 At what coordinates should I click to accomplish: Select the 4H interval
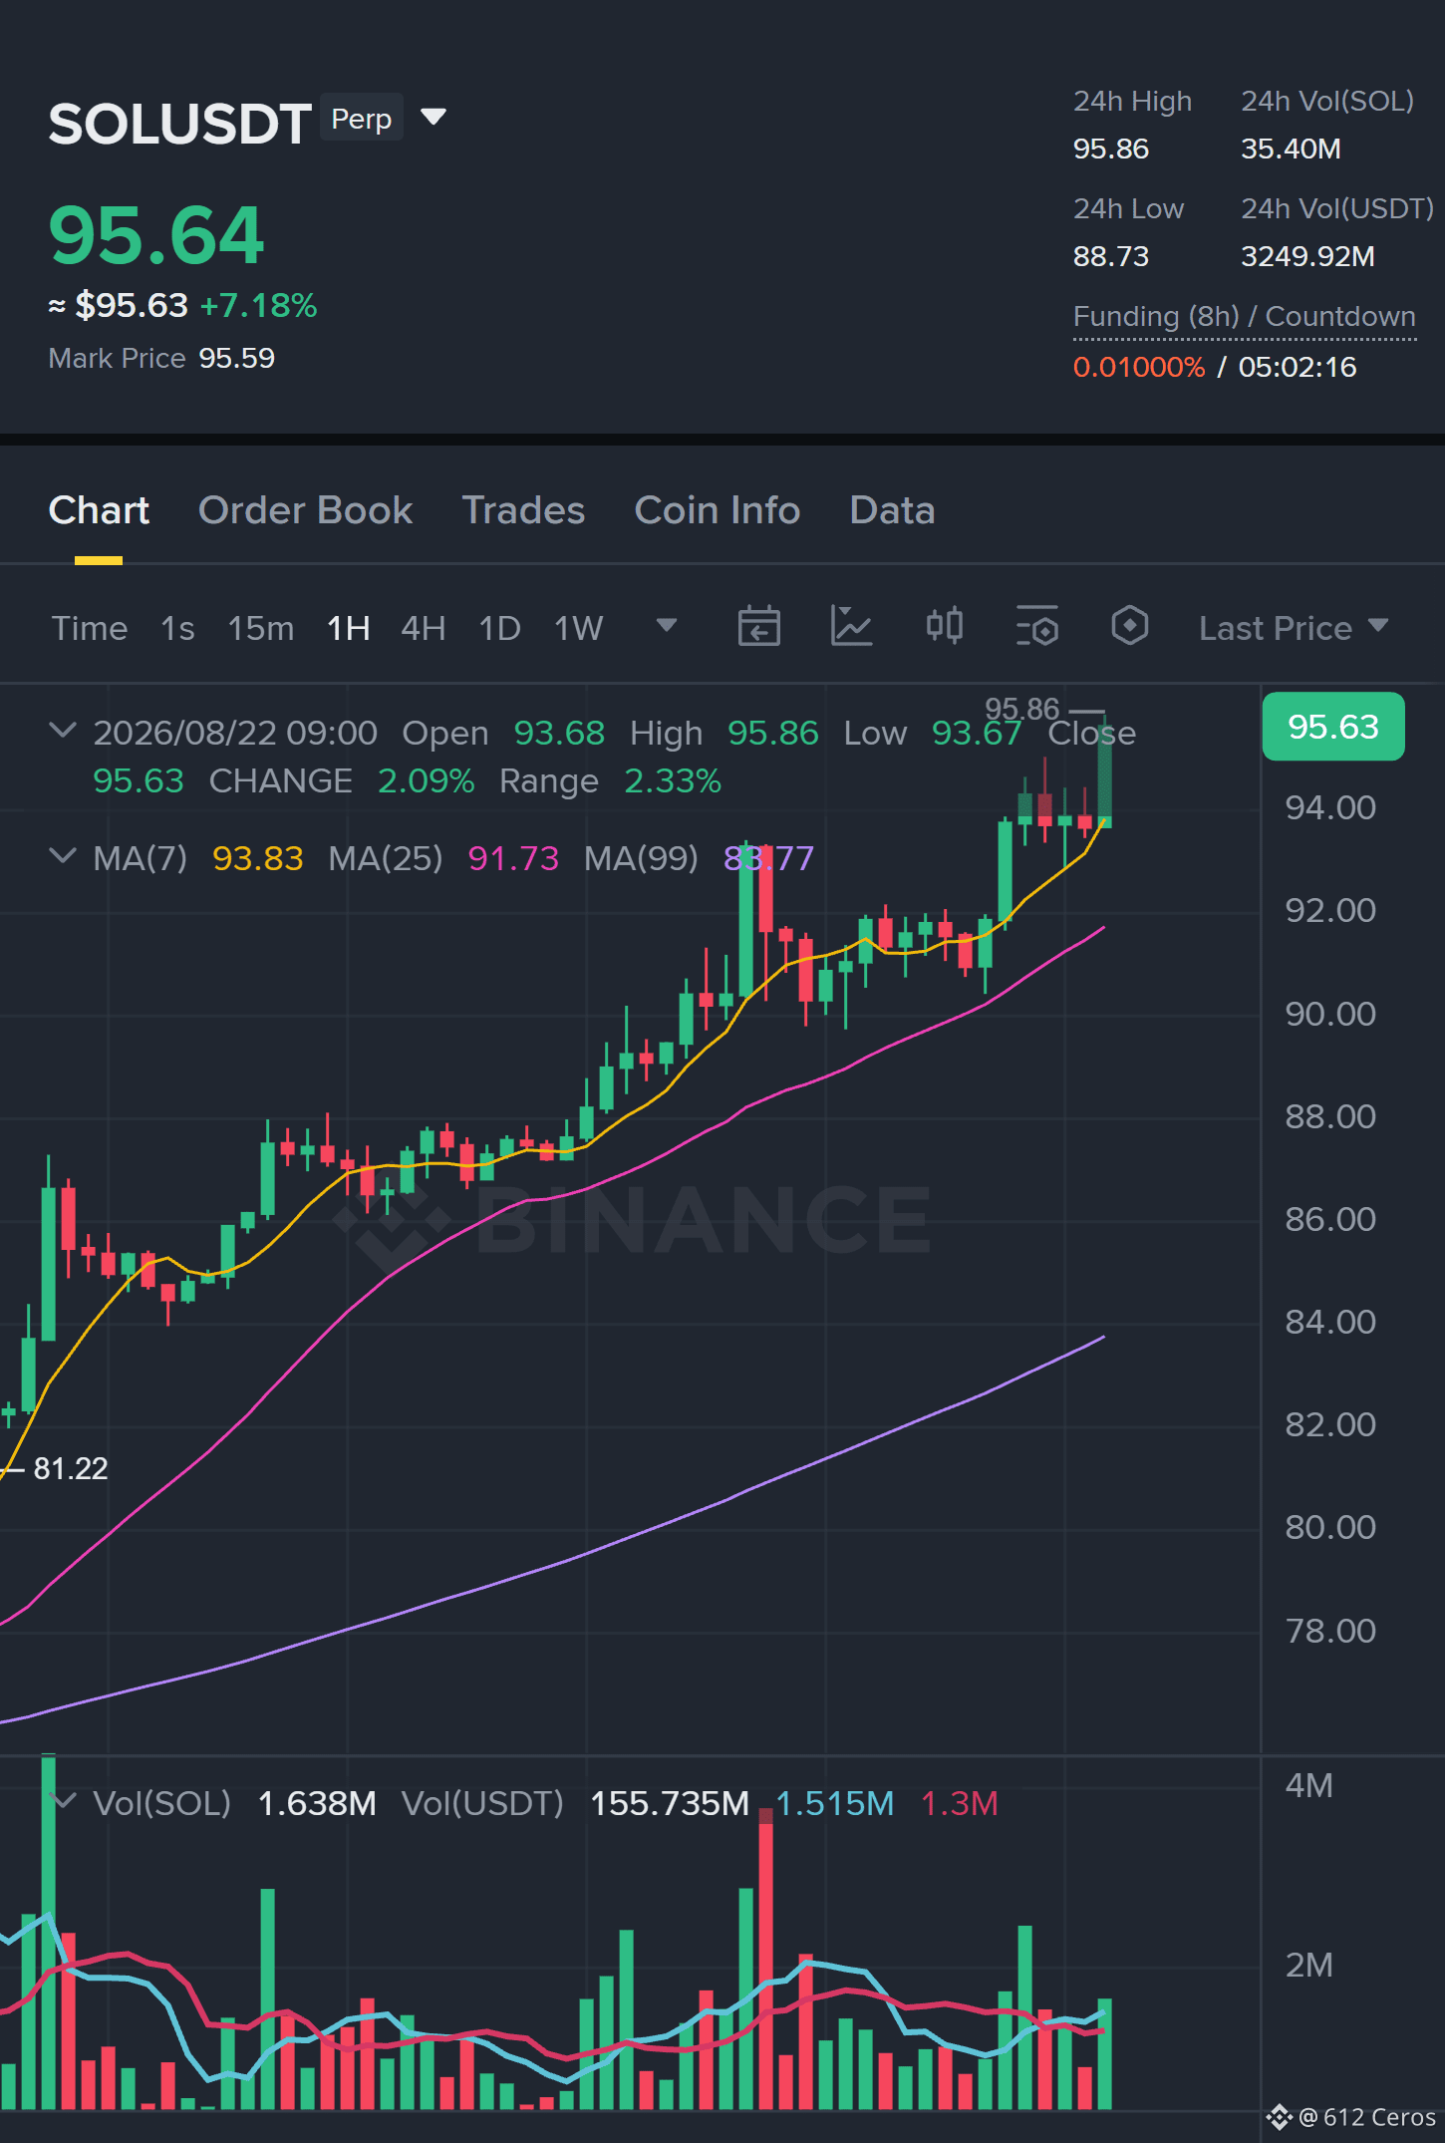tap(423, 628)
